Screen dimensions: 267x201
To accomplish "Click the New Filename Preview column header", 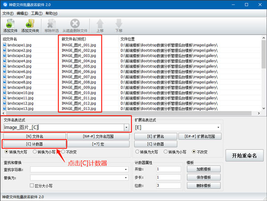I will (x=74, y=39).
